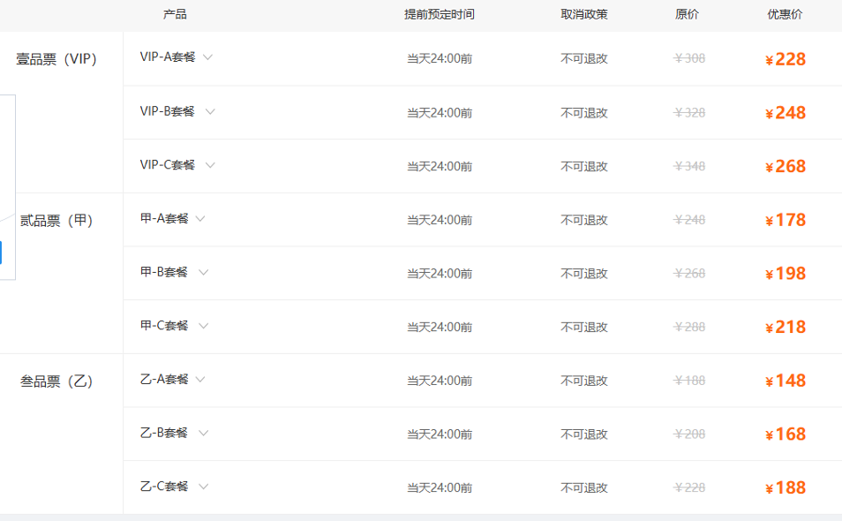Click the crossed-out original price ¥308

[688, 58]
